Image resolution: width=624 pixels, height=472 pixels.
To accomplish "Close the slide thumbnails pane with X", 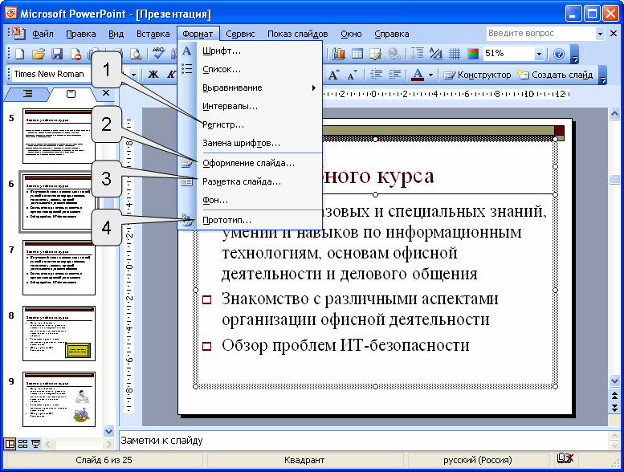I will tap(106, 92).
